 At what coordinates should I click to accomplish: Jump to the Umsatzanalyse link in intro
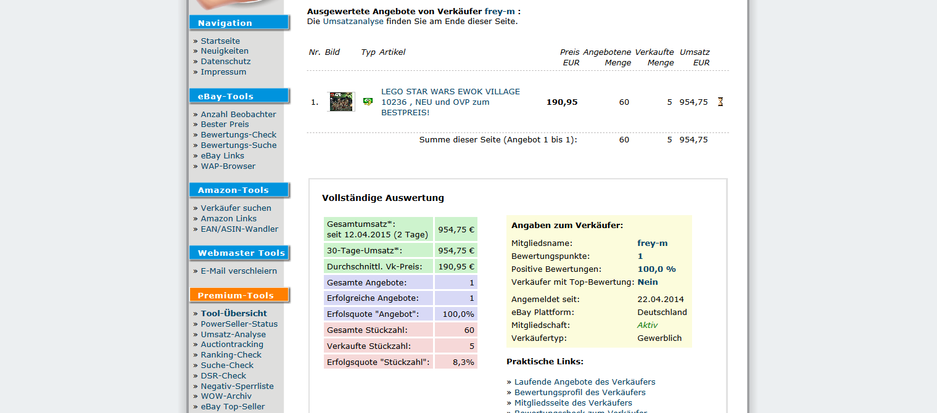[353, 22]
